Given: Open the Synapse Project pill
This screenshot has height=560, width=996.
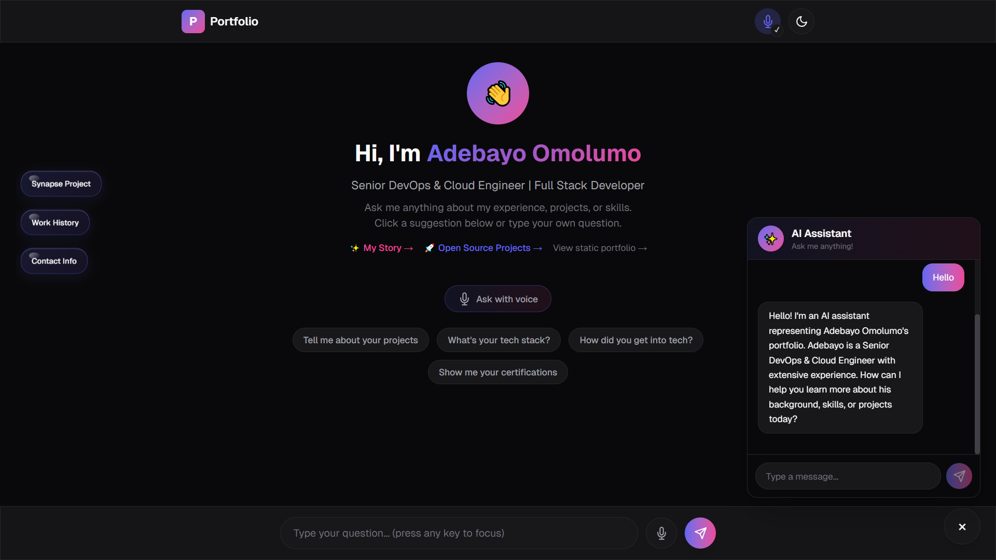Looking at the screenshot, I should pyautogui.click(x=61, y=184).
